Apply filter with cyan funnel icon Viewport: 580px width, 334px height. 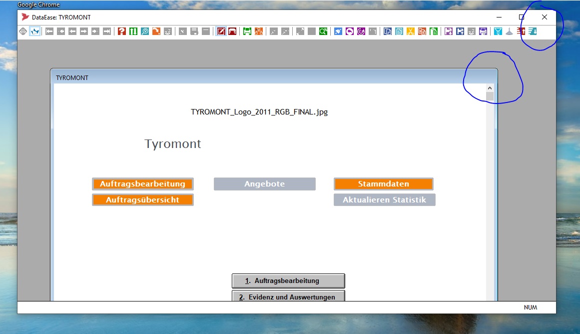pyautogui.click(x=498, y=31)
